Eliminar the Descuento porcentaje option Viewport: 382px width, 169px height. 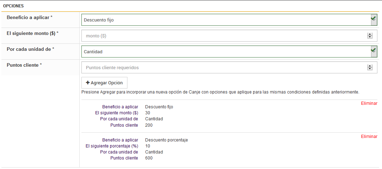[369, 137]
